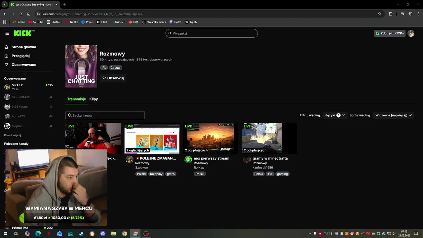Click the KICK logo
423x238 pixels.
[24, 33]
